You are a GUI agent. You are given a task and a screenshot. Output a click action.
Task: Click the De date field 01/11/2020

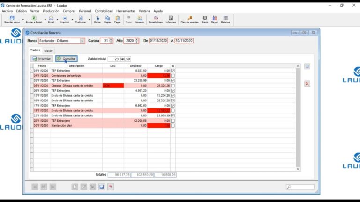click(158, 41)
